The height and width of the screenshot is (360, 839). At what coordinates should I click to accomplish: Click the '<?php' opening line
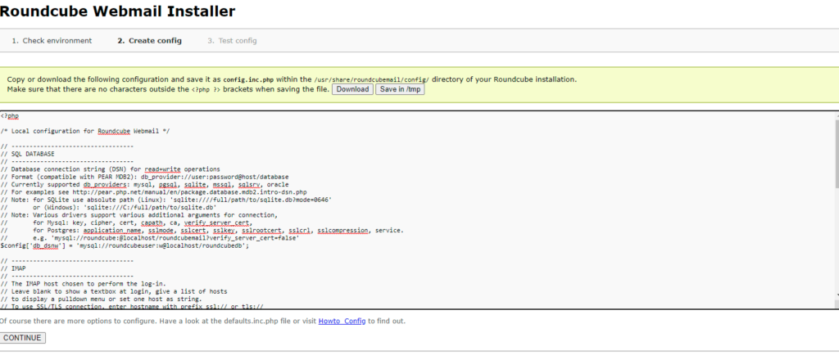(x=10, y=116)
